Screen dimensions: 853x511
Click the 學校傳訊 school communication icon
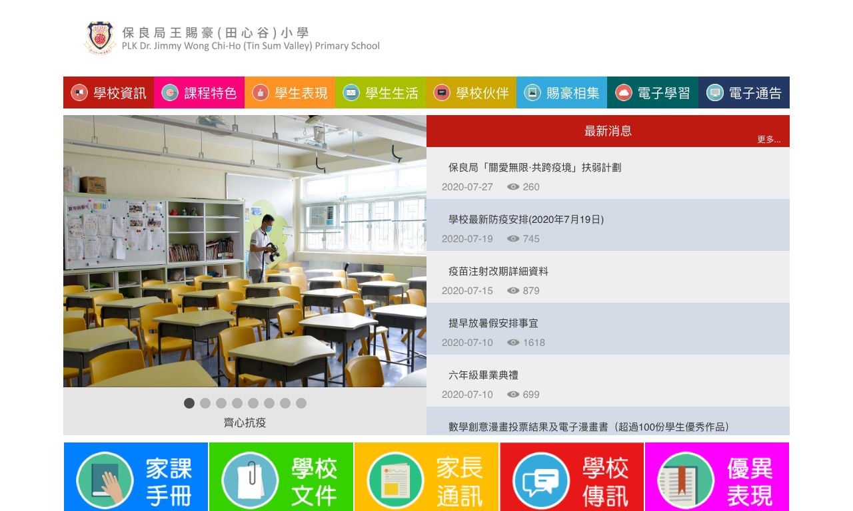571,476
